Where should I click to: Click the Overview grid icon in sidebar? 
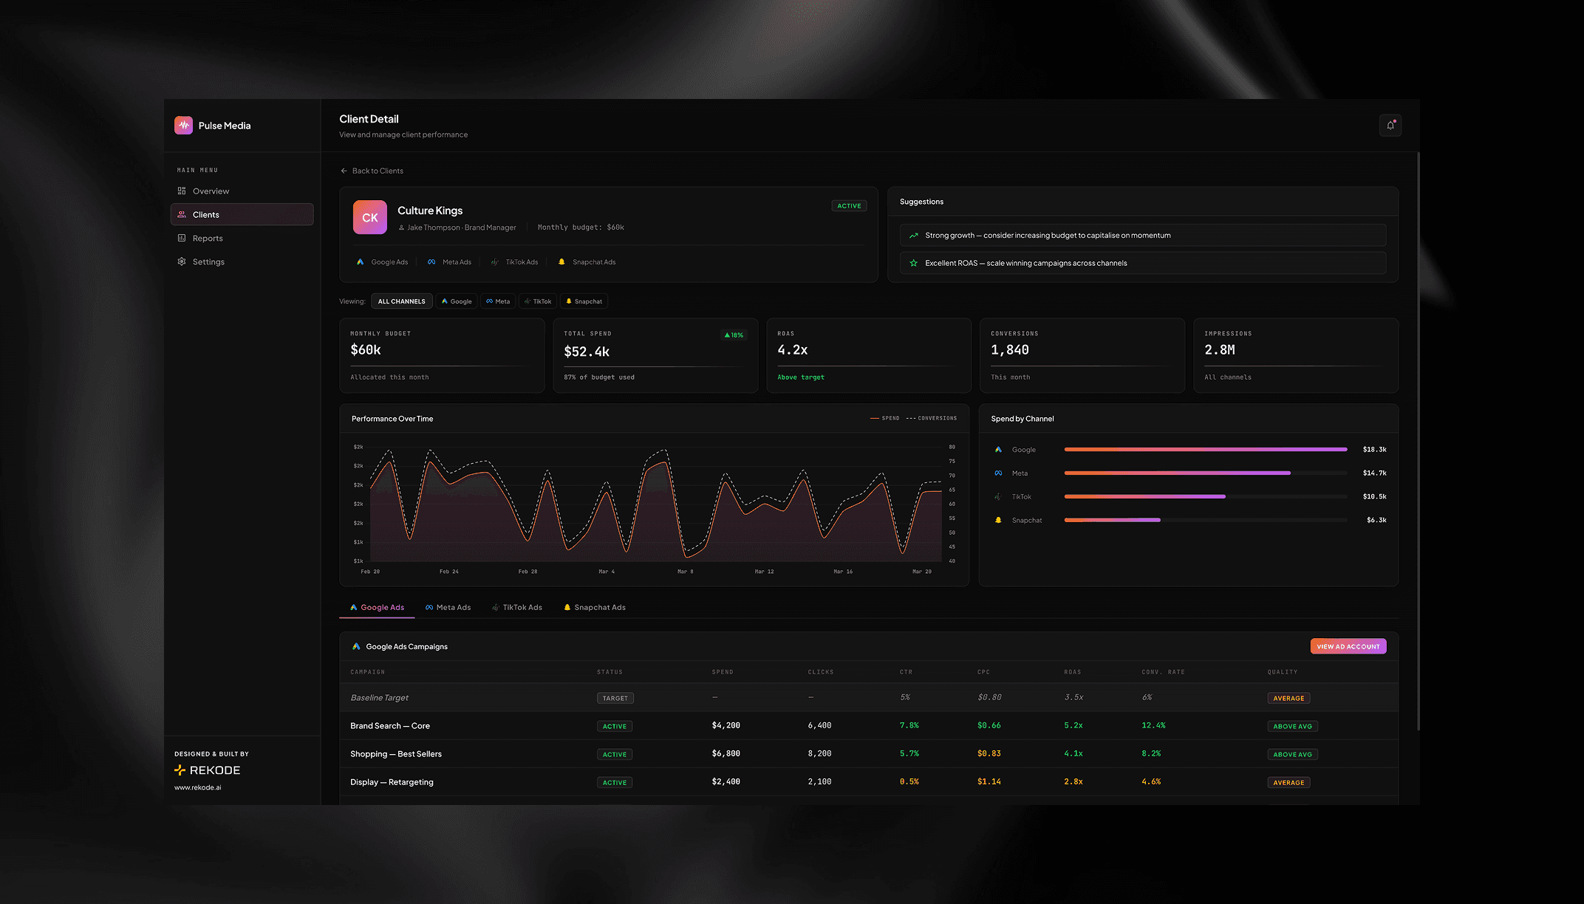(x=182, y=191)
